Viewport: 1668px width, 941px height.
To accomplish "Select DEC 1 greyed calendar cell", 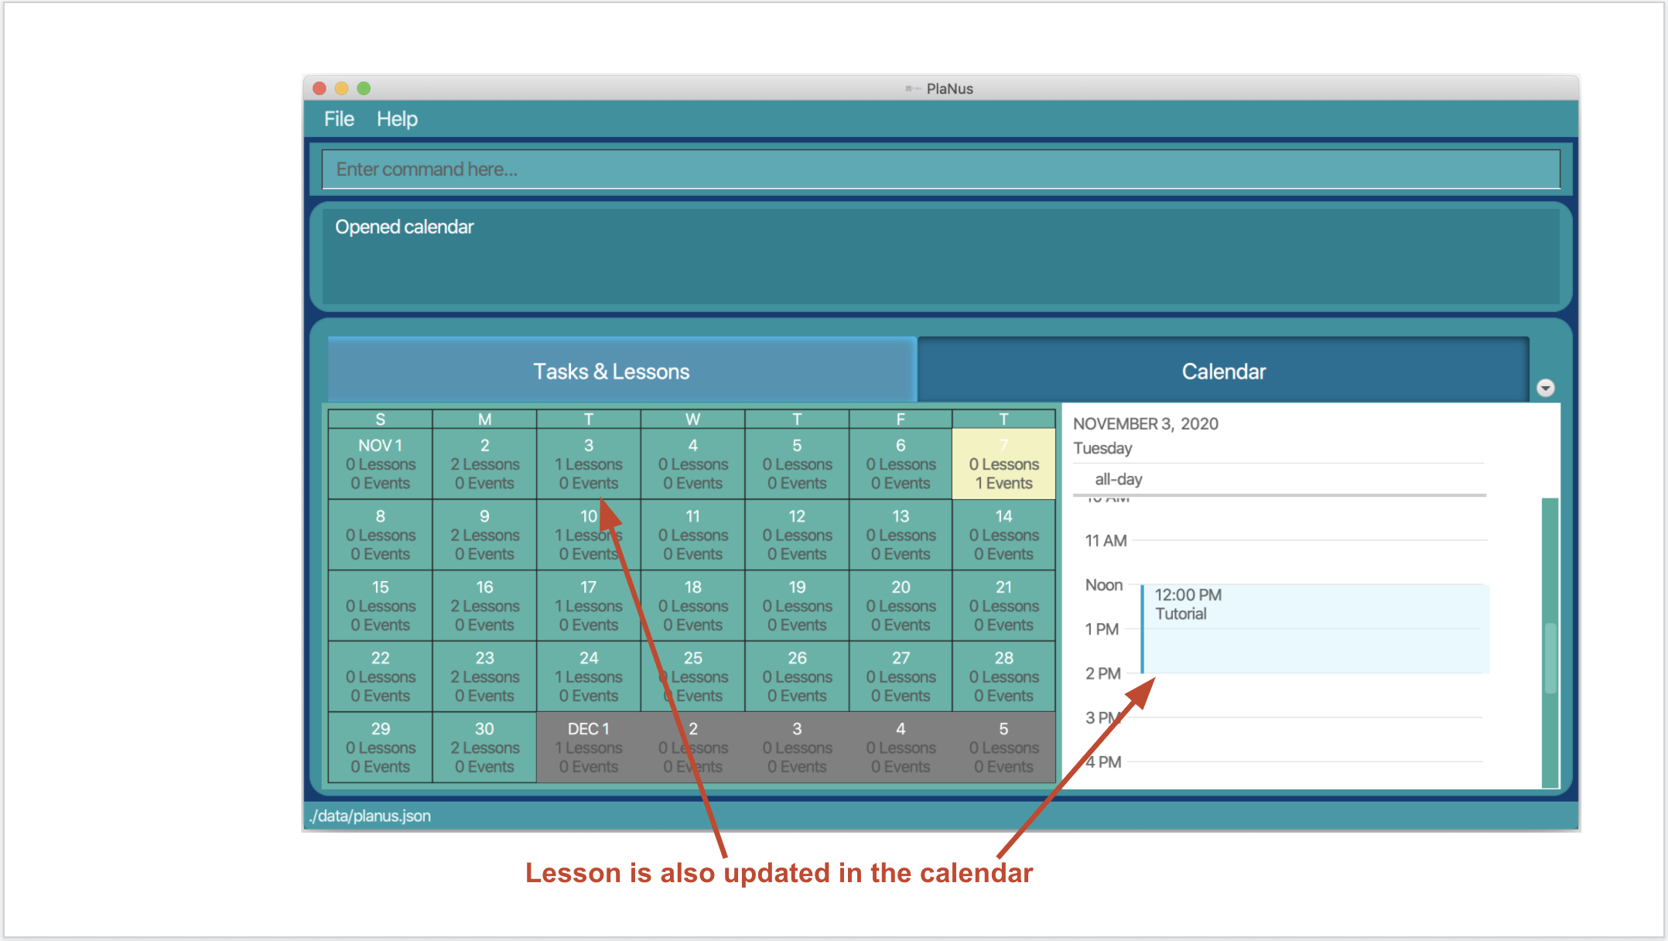I will (589, 748).
